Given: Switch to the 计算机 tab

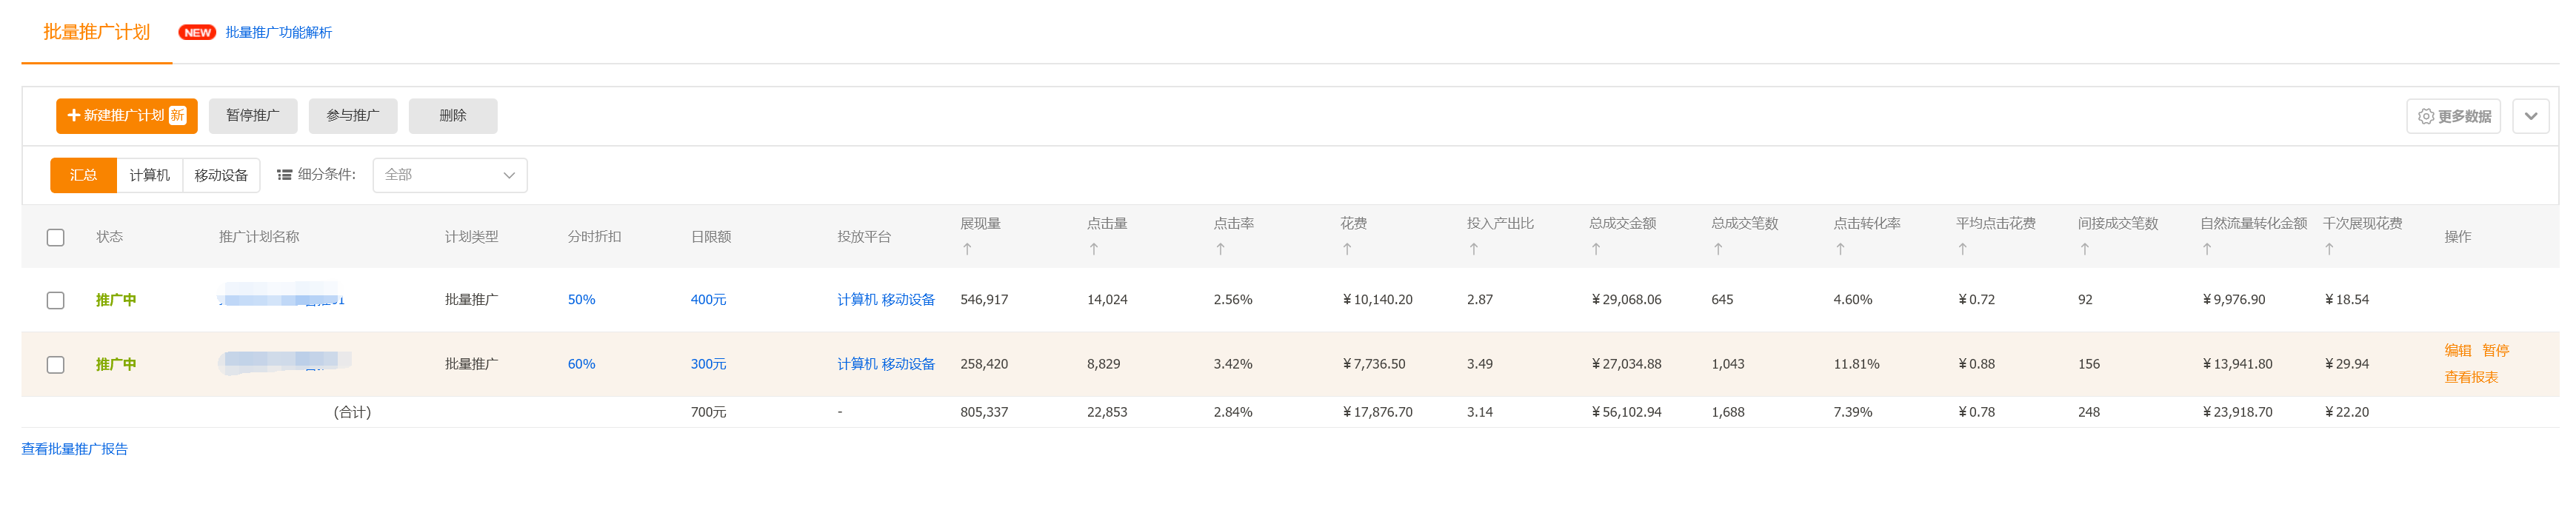Looking at the screenshot, I should (x=149, y=175).
